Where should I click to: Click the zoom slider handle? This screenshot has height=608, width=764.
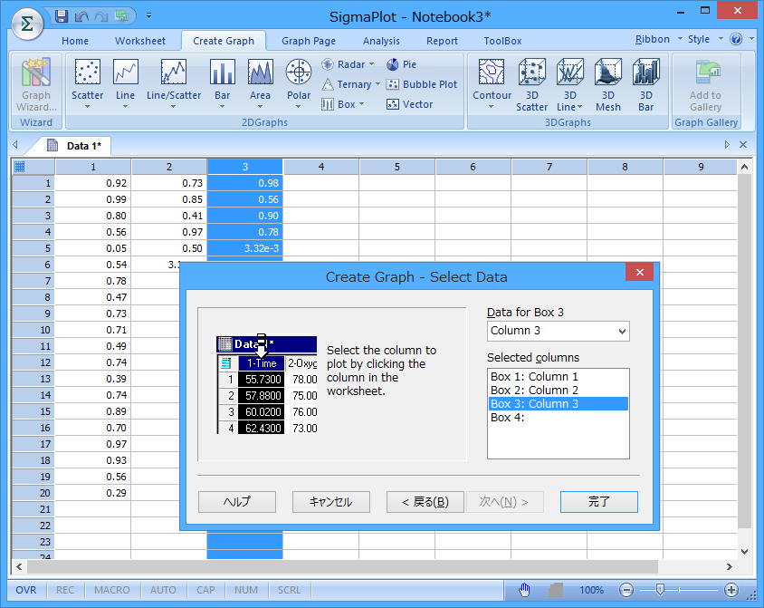pyautogui.click(x=660, y=590)
